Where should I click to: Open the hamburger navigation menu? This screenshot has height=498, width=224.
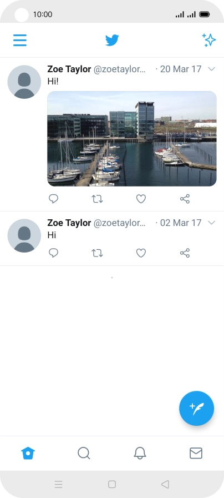(19, 41)
